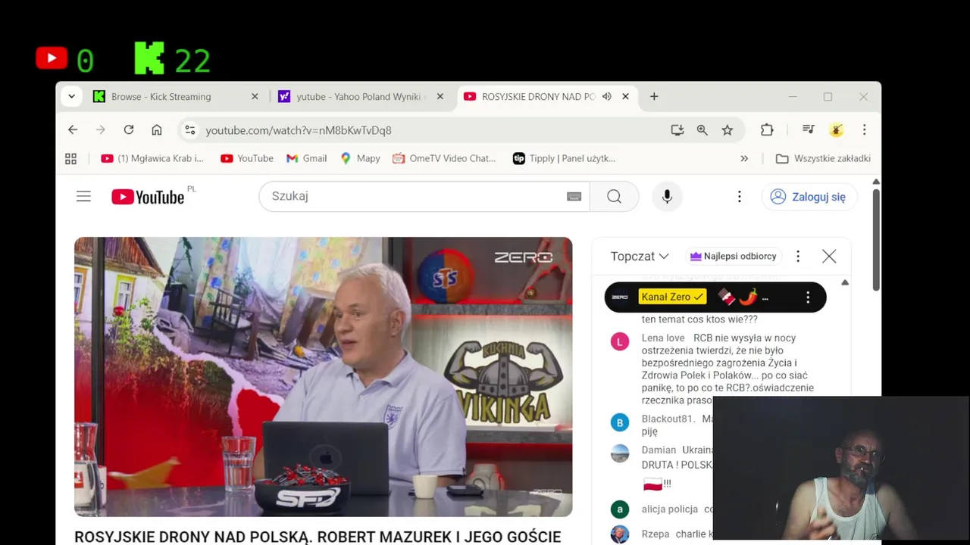Click the Kanał Zero badge in the pinned message
The width and height of the screenshot is (970, 545).
[x=673, y=297]
